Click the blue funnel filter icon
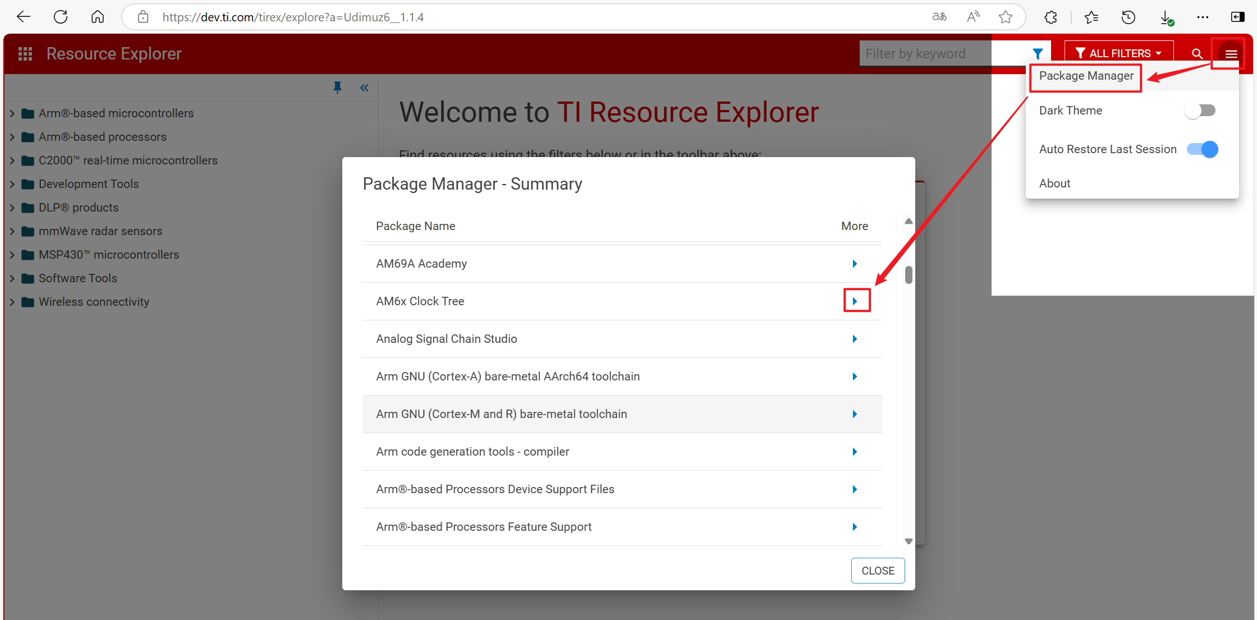Image resolution: width=1257 pixels, height=620 pixels. (x=1038, y=54)
